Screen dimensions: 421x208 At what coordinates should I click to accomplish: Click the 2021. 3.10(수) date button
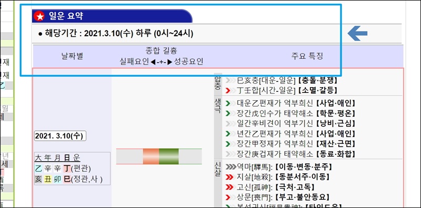pyautogui.click(x=61, y=136)
